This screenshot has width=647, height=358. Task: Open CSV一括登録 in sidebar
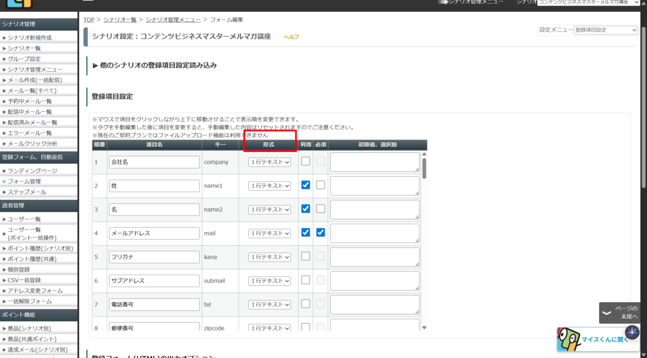tap(24, 280)
